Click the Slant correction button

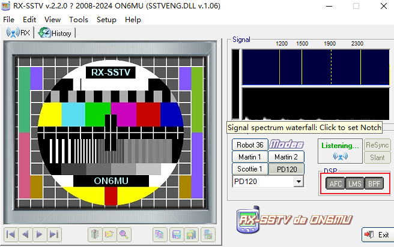(377, 158)
